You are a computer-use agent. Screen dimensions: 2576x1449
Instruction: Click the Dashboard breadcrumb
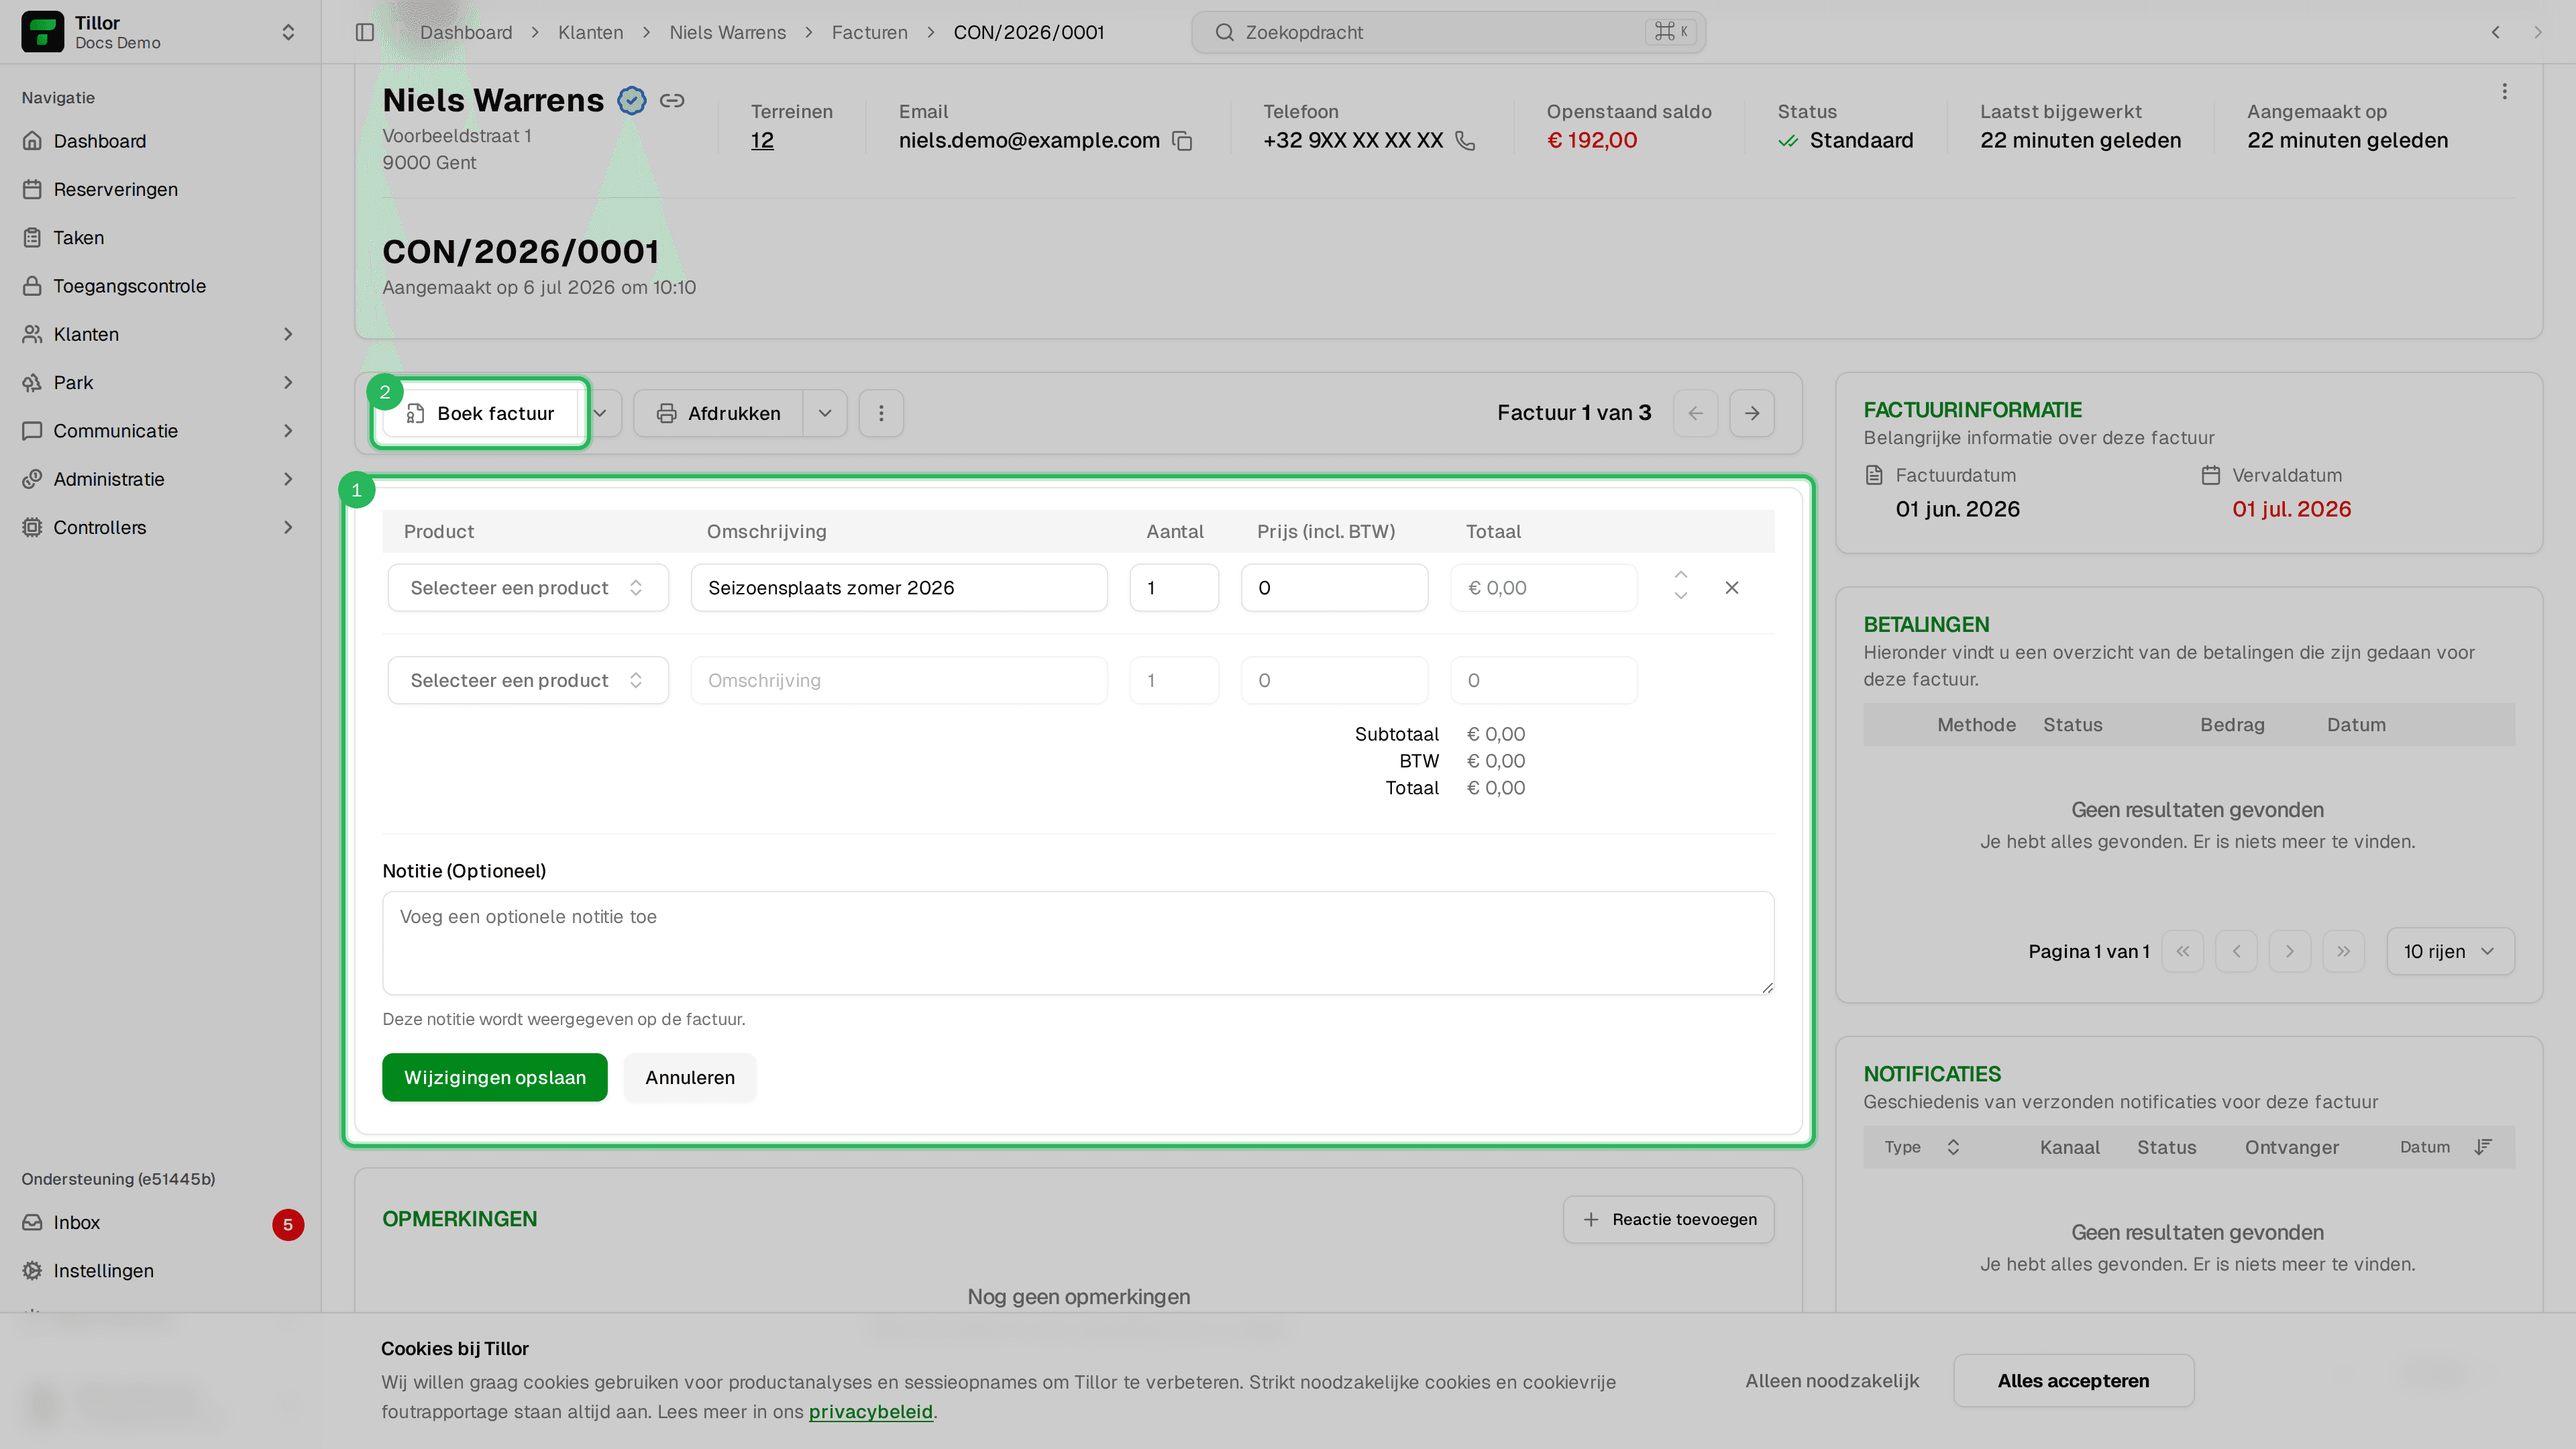tap(466, 32)
